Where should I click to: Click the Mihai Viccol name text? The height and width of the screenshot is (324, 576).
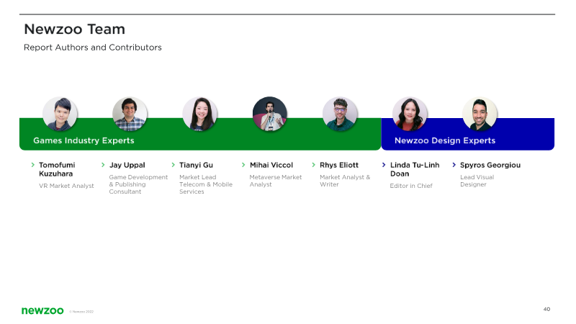point(271,165)
